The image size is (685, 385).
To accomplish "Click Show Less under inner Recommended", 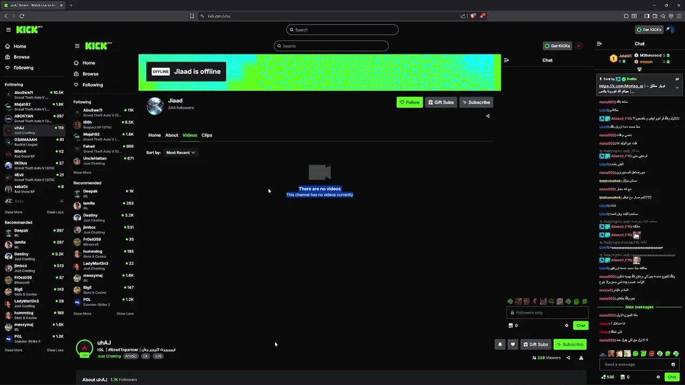I will pos(125,314).
